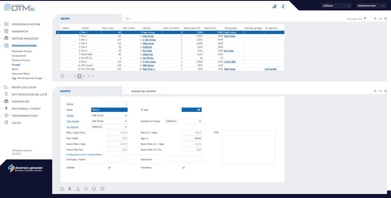The height and width of the screenshot is (198, 391).
Task: Open the Sottotipo di Gruppo dropdown
Action: 183,121
